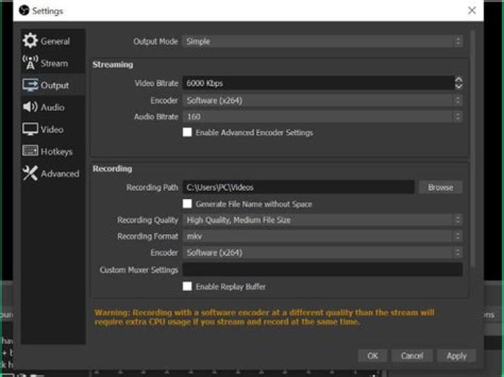Click the Recording Path field
The width and height of the screenshot is (504, 377).
298,187
